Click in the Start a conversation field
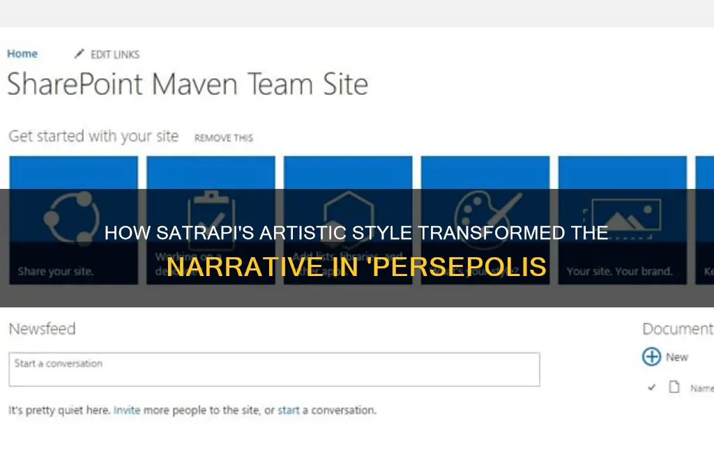Viewport: 714px width, 474px height. click(274, 369)
